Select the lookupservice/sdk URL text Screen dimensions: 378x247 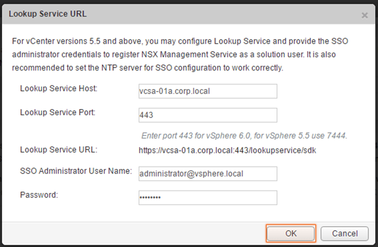[227, 150]
